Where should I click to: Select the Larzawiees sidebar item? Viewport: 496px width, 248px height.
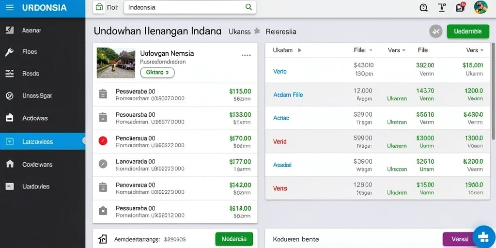point(43,141)
